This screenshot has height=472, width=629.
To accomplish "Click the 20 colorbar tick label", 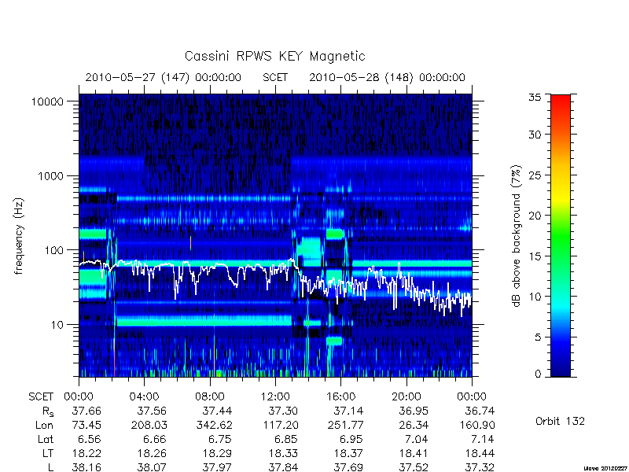I will point(535,216).
